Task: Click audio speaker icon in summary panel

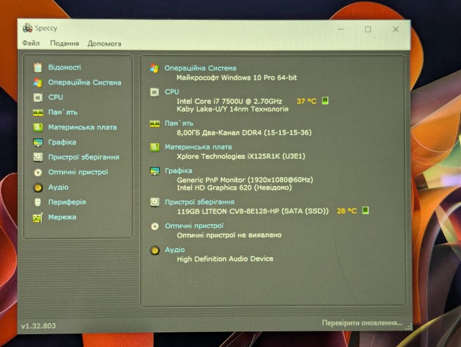Action: (x=155, y=250)
